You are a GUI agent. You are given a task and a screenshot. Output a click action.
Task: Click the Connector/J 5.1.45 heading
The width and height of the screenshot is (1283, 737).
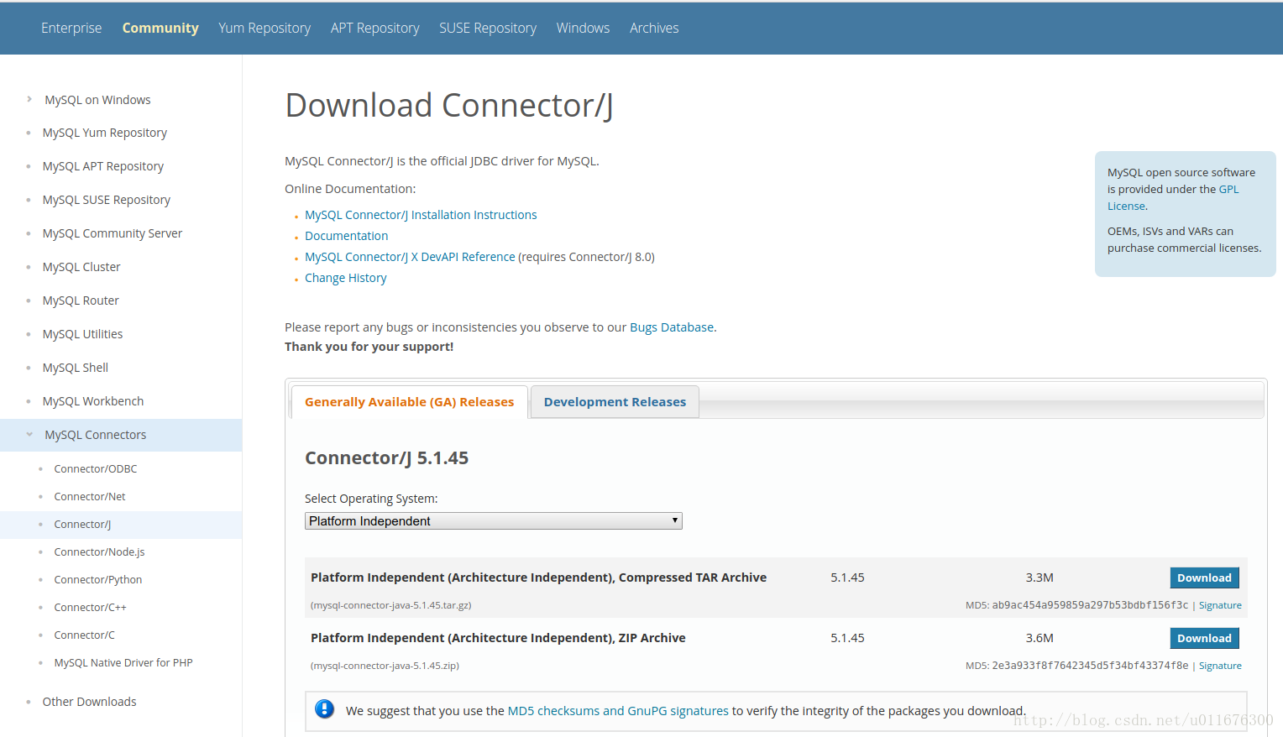coord(386,458)
